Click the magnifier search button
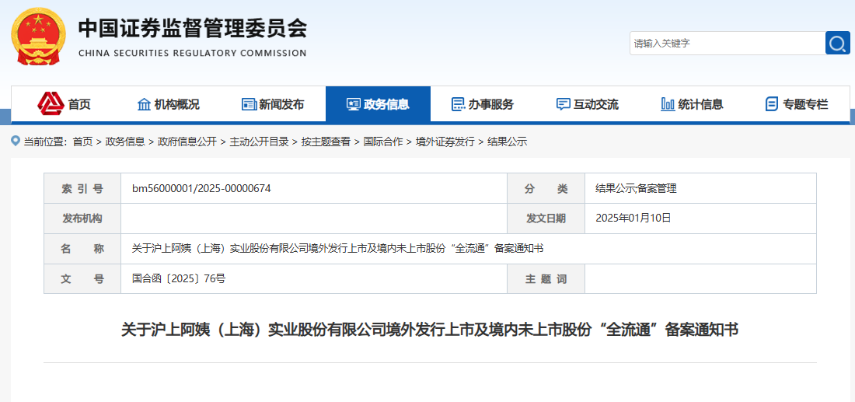Screen dimensions: 855x402 [x=837, y=44]
